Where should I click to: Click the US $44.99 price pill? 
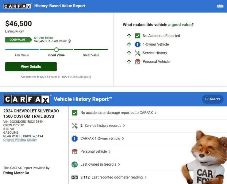tap(213, 99)
